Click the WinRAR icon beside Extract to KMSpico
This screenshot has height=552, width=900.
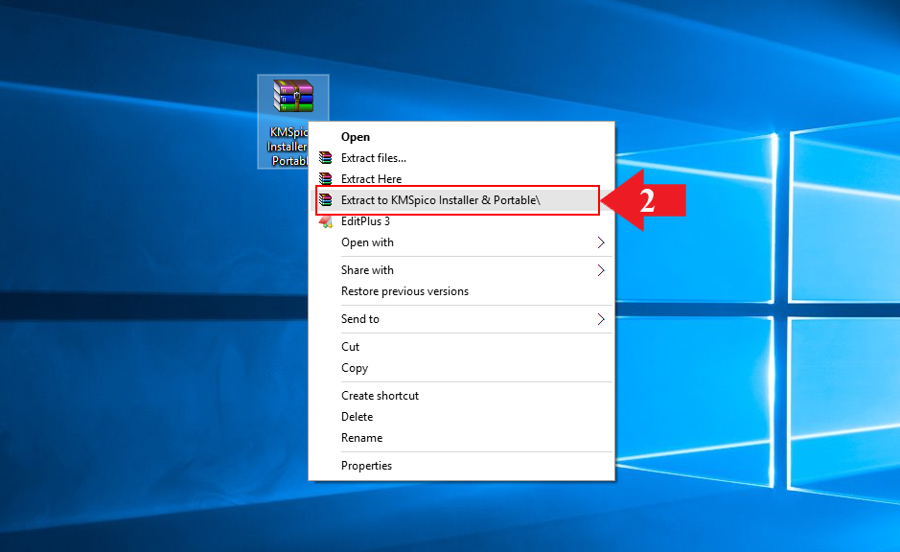pyautogui.click(x=326, y=200)
